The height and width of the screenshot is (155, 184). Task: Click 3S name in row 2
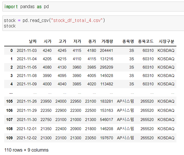132,67
